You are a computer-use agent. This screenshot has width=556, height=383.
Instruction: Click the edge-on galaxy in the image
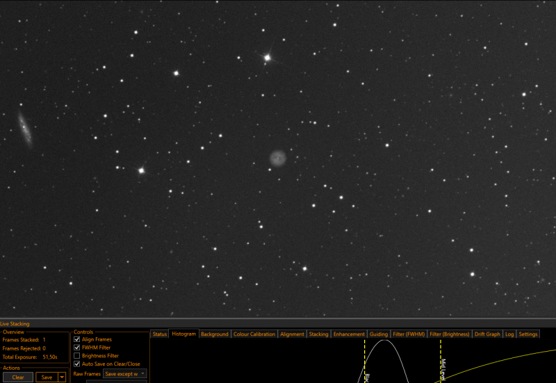[x=25, y=129]
